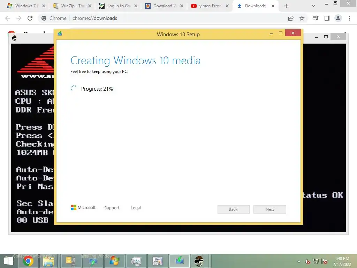Image resolution: width=357 pixels, height=268 pixels.
Task: Close the Downloads tab
Action: coord(273,6)
